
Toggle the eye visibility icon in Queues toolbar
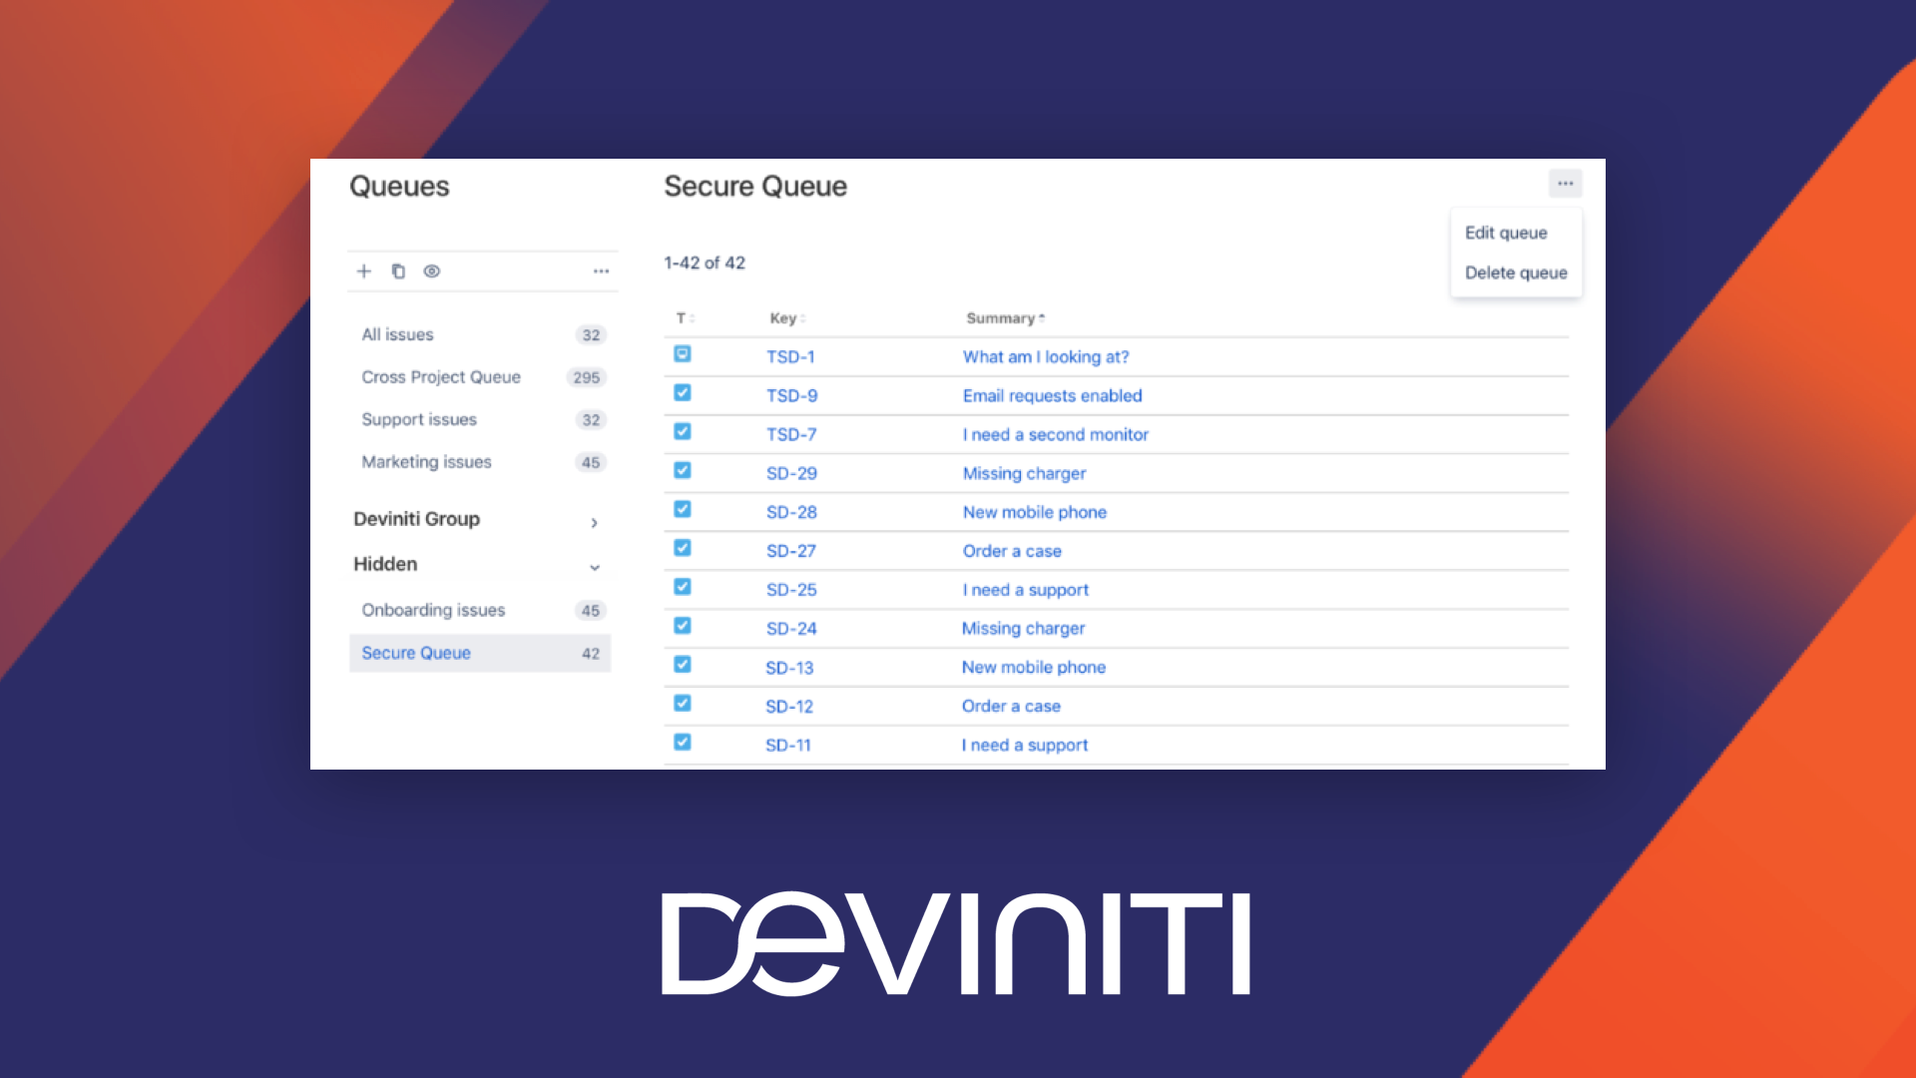coord(432,271)
